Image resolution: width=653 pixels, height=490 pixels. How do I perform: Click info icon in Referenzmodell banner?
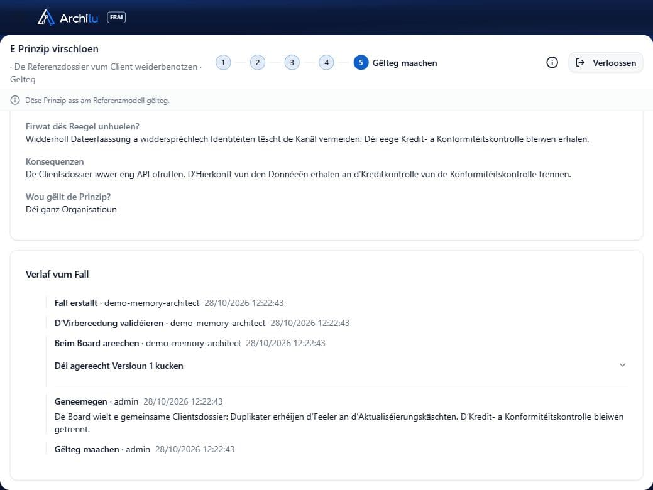[x=15, y=101]
